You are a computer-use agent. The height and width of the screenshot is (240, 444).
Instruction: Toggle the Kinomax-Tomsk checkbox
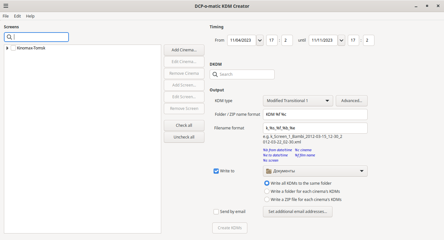pyautogui.click(x=13, y=48)
